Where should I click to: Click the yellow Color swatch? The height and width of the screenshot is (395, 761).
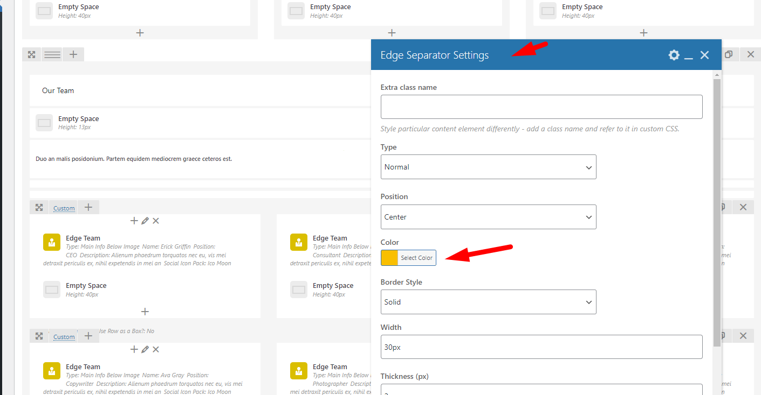click(389, 258)
